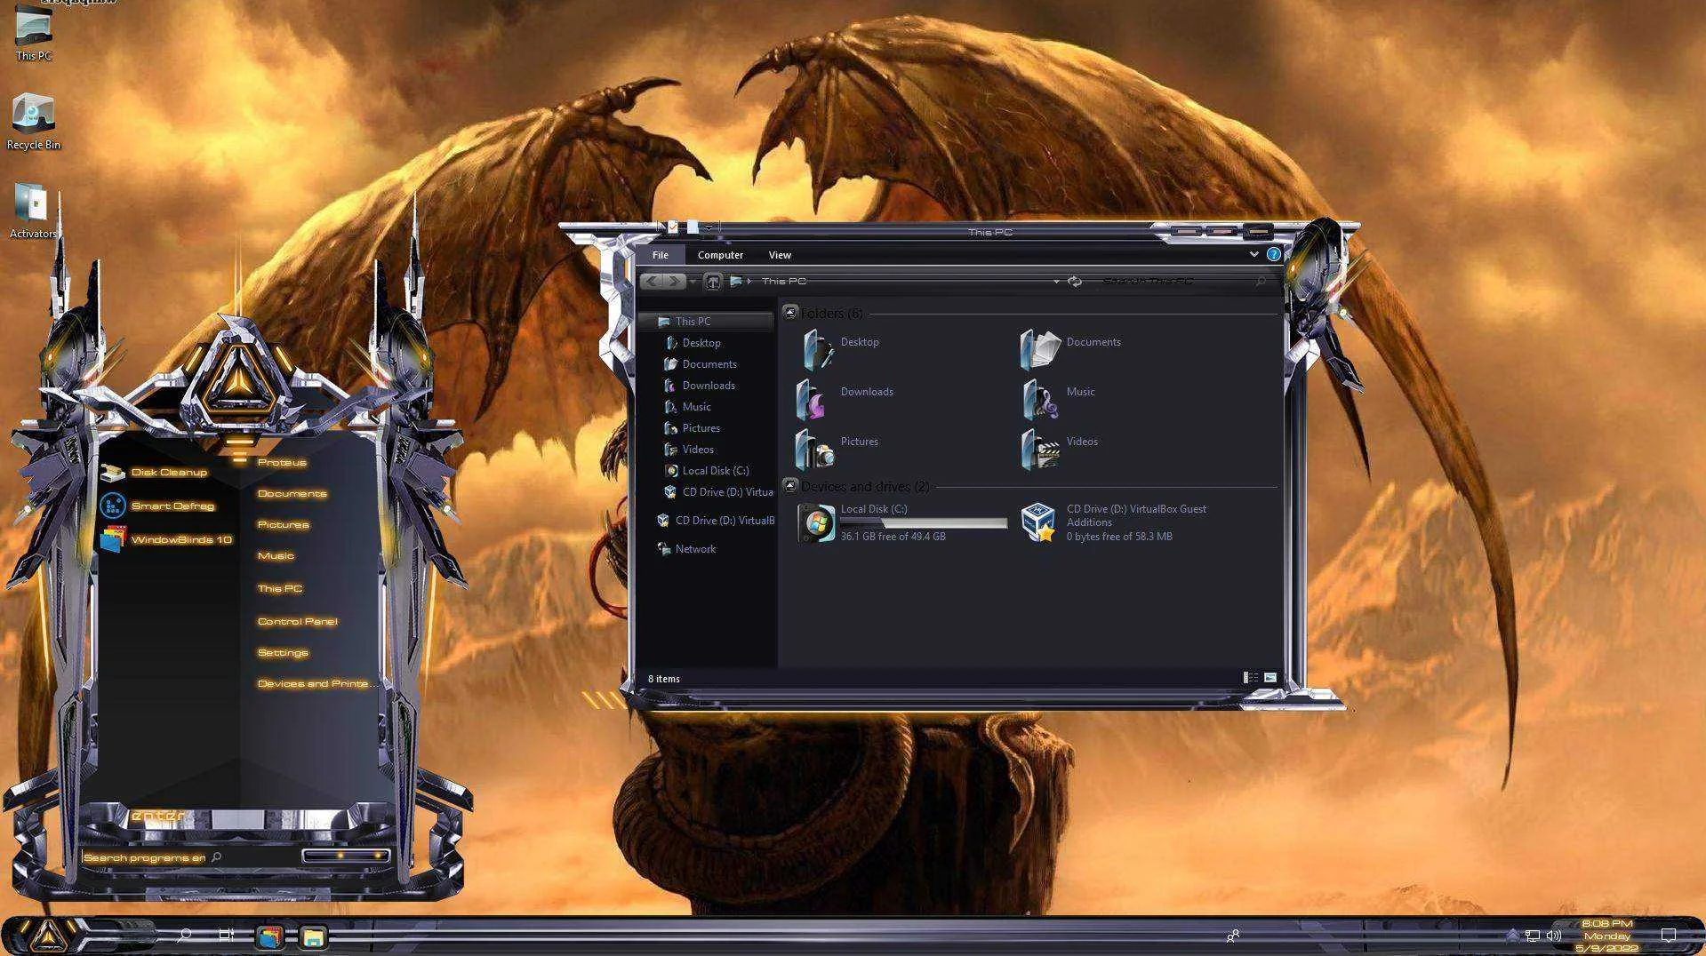
Task: Open Music from the Start menu
Action: point(276,555)
